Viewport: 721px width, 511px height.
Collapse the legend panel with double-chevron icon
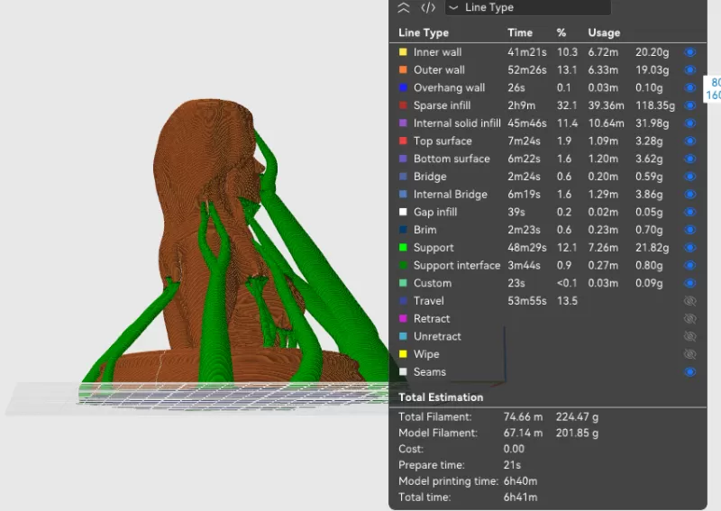(x=404, y=7)
